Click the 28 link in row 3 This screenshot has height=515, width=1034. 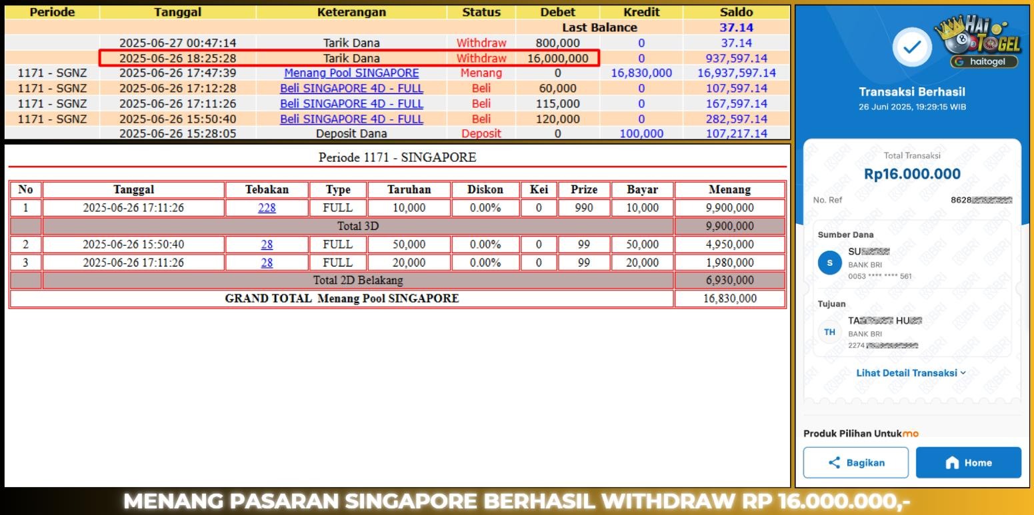pyautogui.click(x=267, y=262)
